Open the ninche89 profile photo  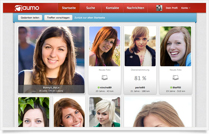[104, 46]
